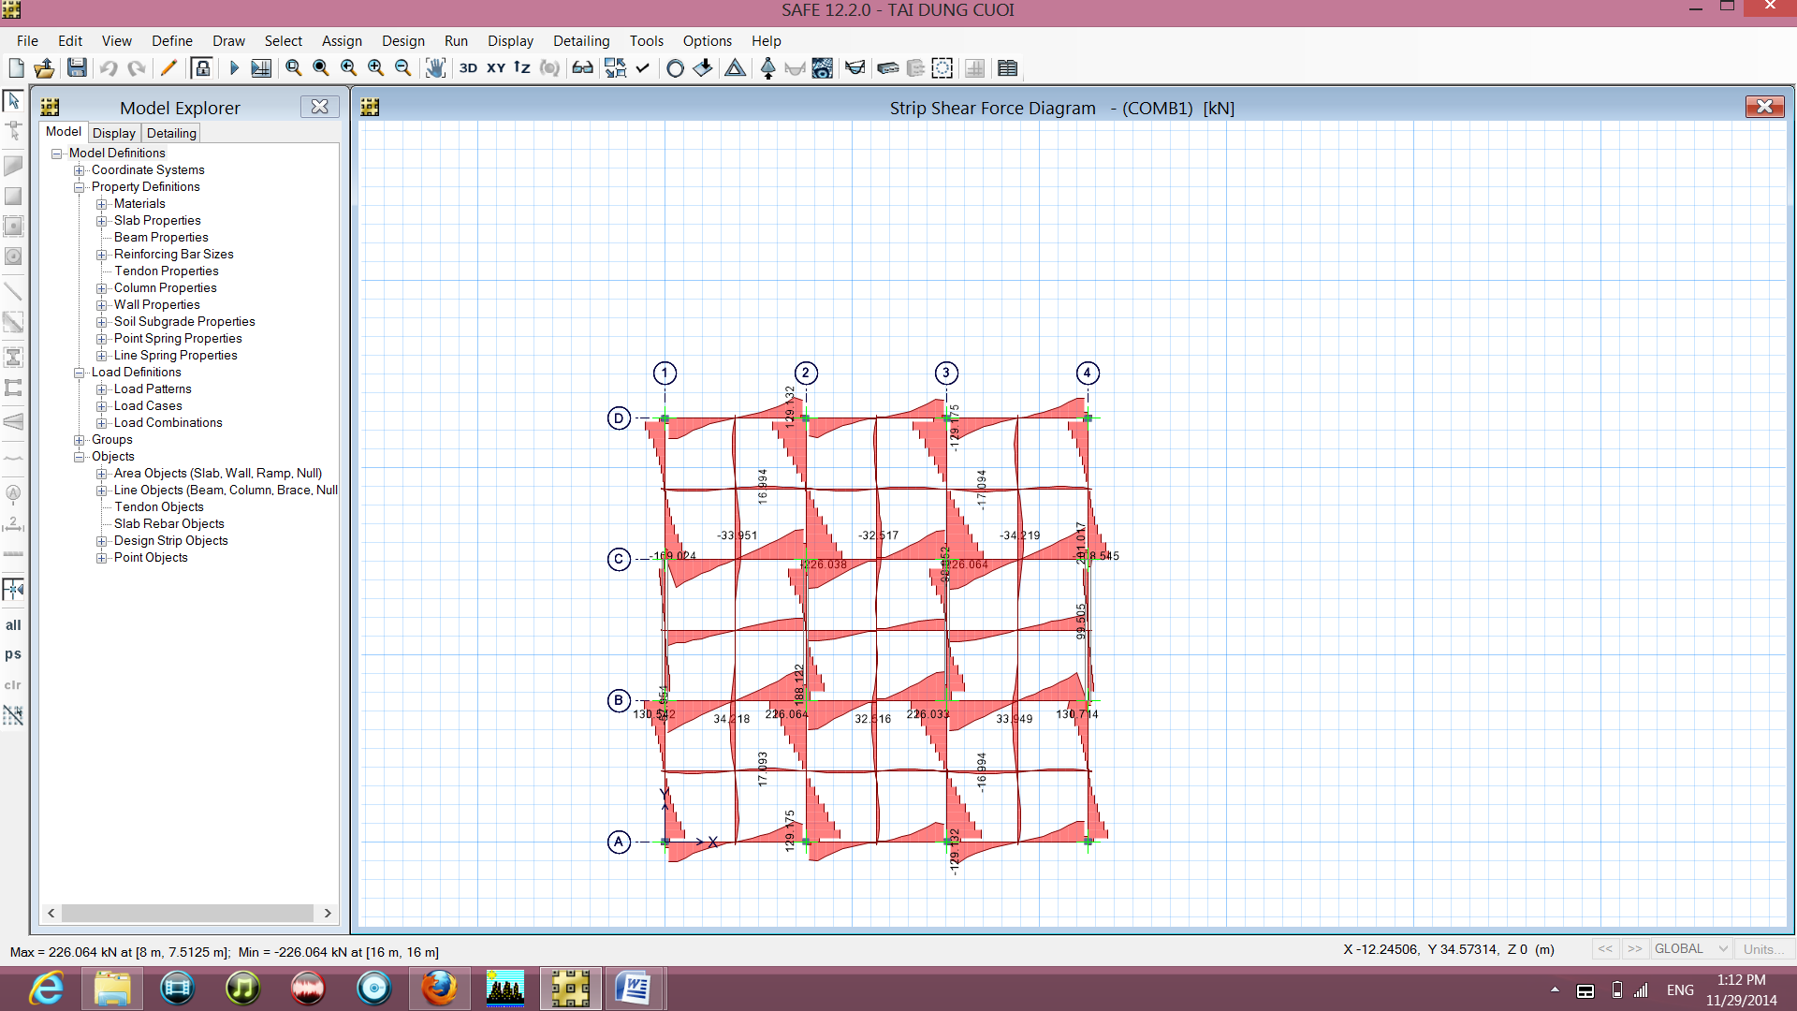1797x1011 pixels.
Task: Close the Model Explorer panel
Action: click(319, 107)
